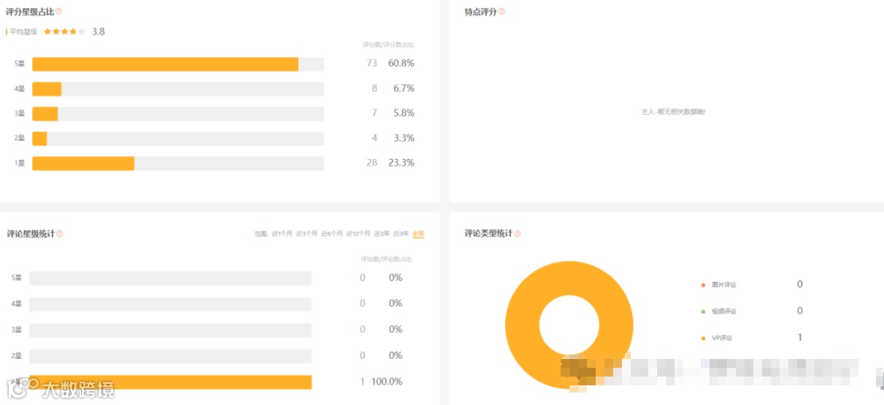Click help icon beside 特点评分
884x405 pixels.
501,12
